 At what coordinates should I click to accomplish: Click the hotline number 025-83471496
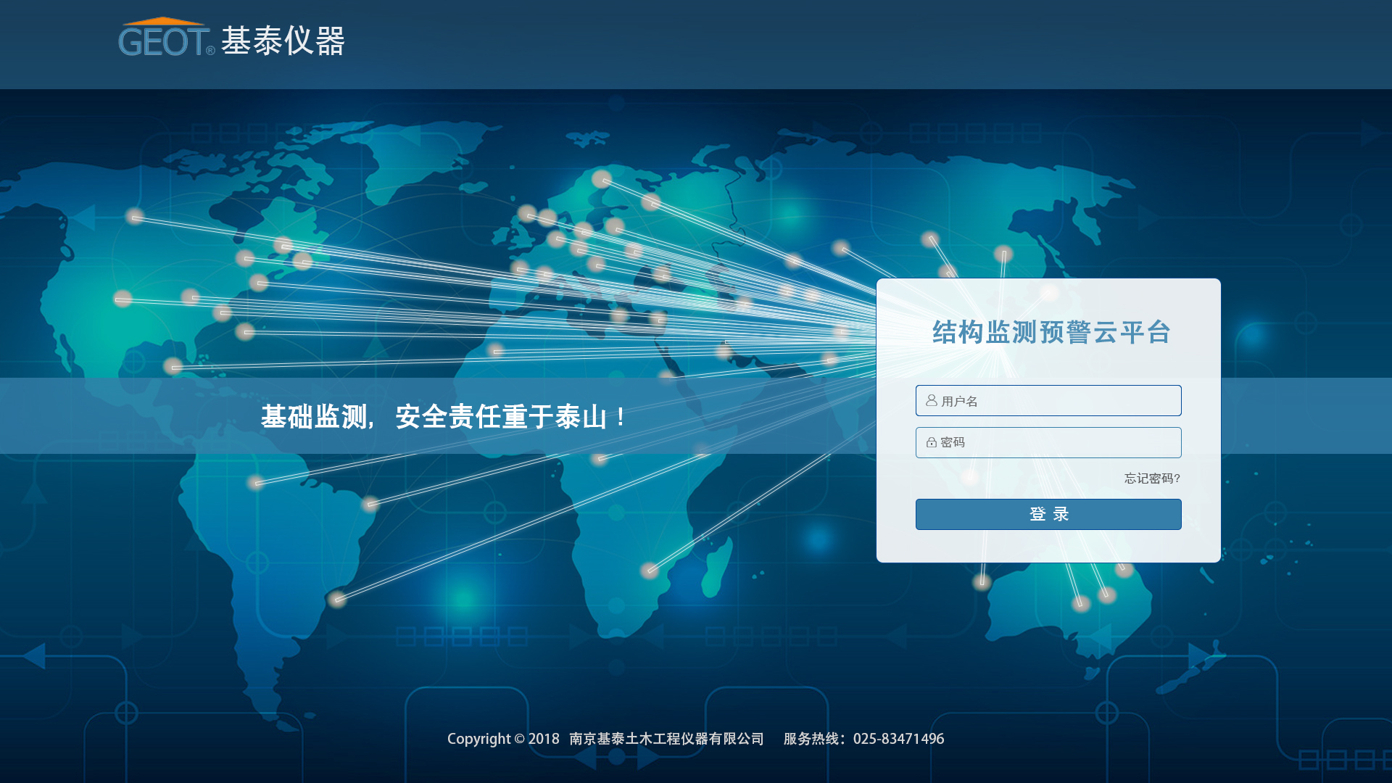click(898, 739)
